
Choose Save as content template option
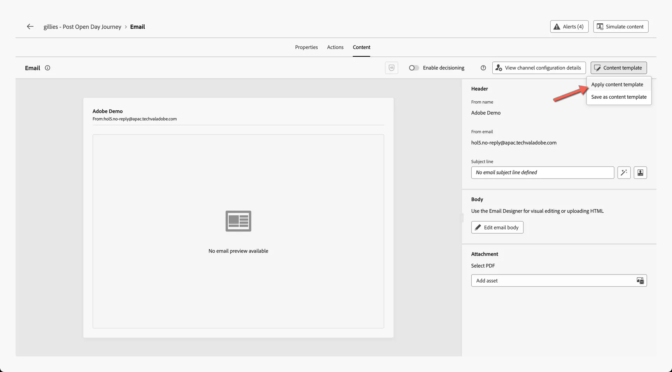point(619,97)
